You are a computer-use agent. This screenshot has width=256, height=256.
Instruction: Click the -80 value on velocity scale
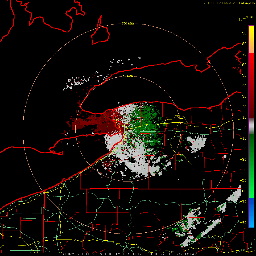(243, 212)
